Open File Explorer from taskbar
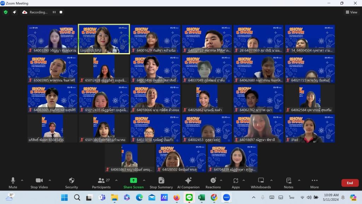 click(x=114, y=198)
